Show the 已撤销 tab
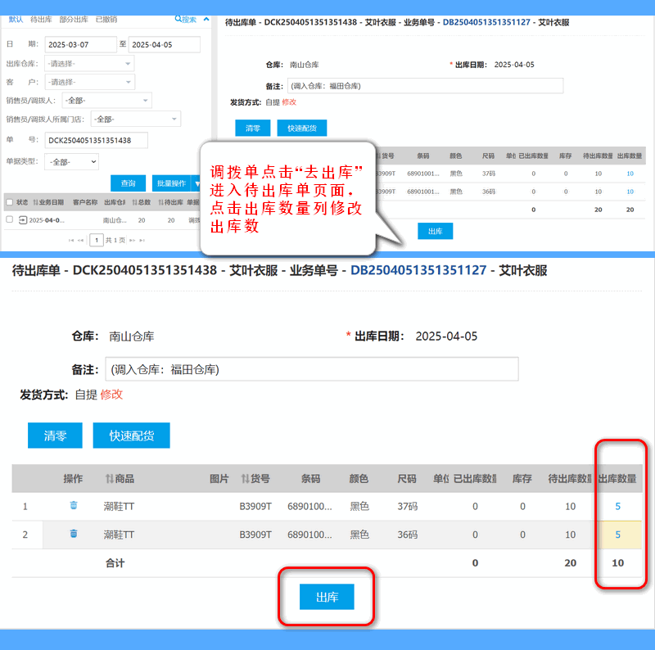This screenshot has width=655, height=650. pos(106,20)
